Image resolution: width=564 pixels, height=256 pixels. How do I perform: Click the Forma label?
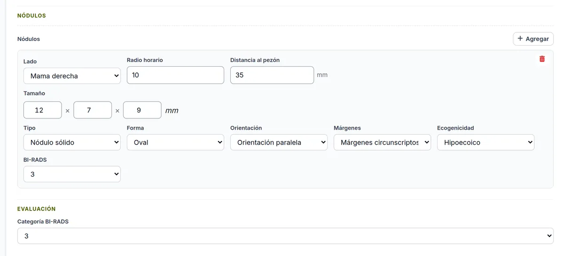point(135,128)
